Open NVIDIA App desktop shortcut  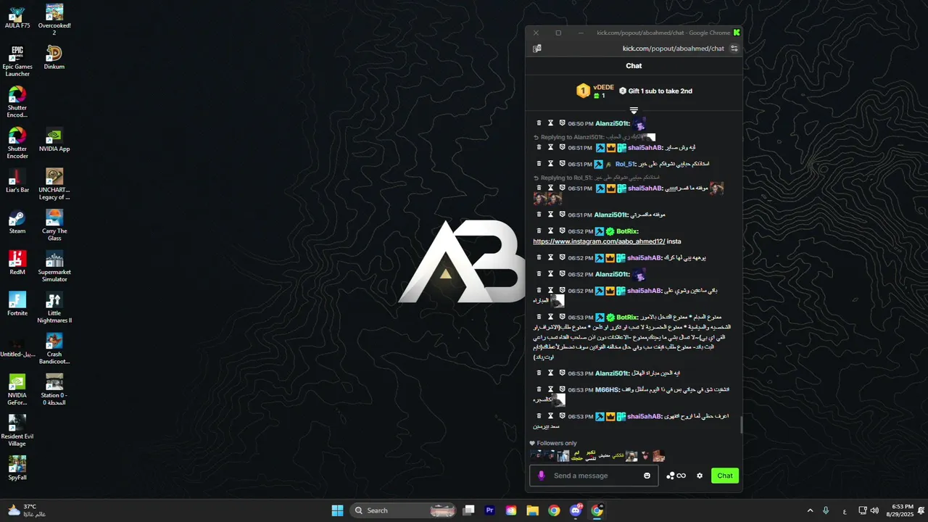click(54, 140)
